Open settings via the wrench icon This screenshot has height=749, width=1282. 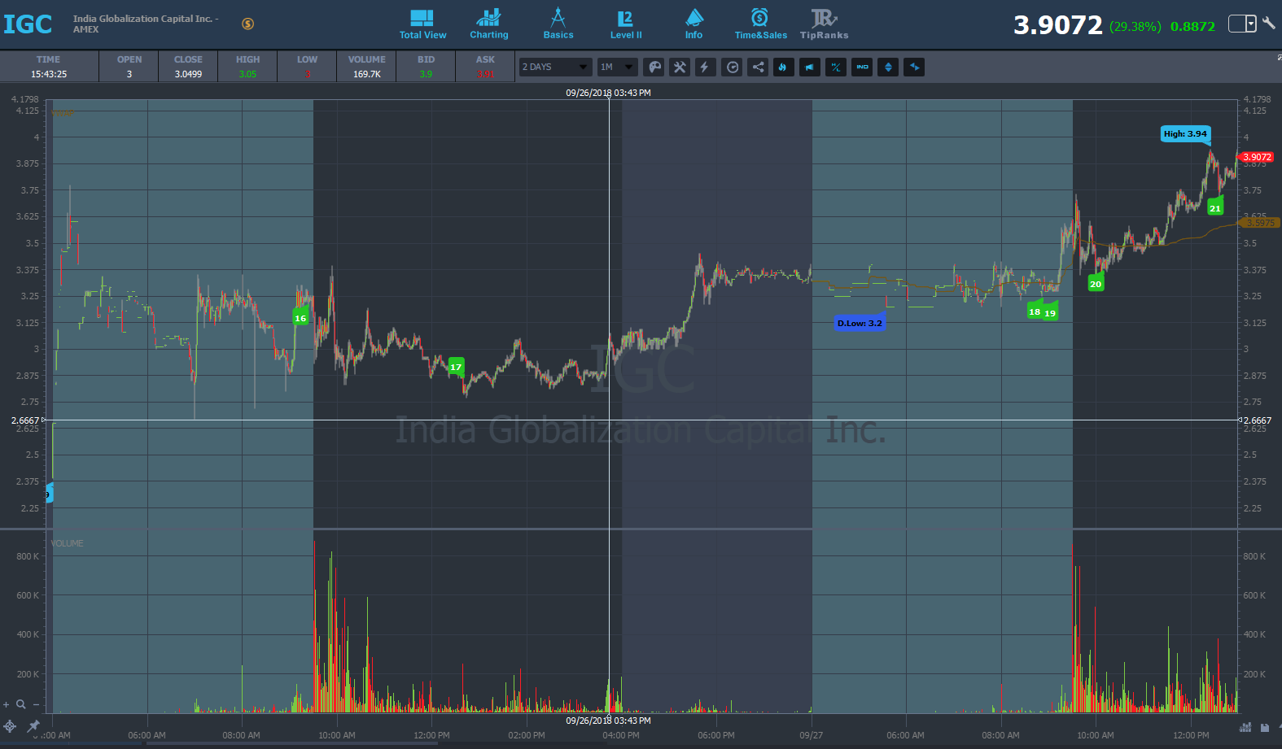(x=1269, y=23)
